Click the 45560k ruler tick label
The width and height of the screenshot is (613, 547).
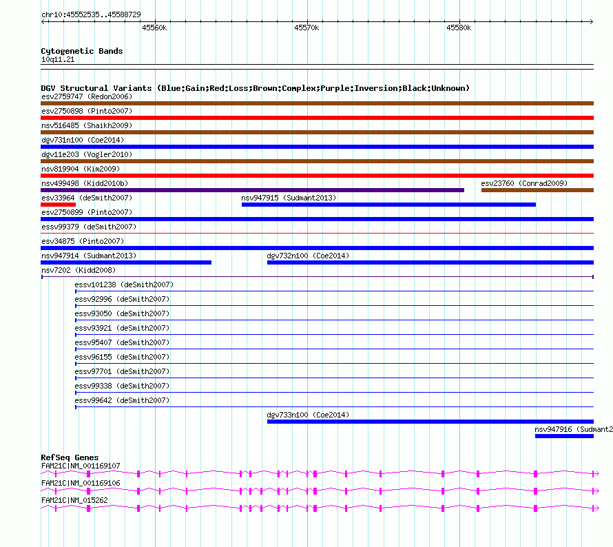click(x=154, y=28)
